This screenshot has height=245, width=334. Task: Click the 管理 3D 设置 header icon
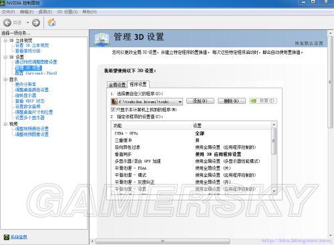pos(102,39)
